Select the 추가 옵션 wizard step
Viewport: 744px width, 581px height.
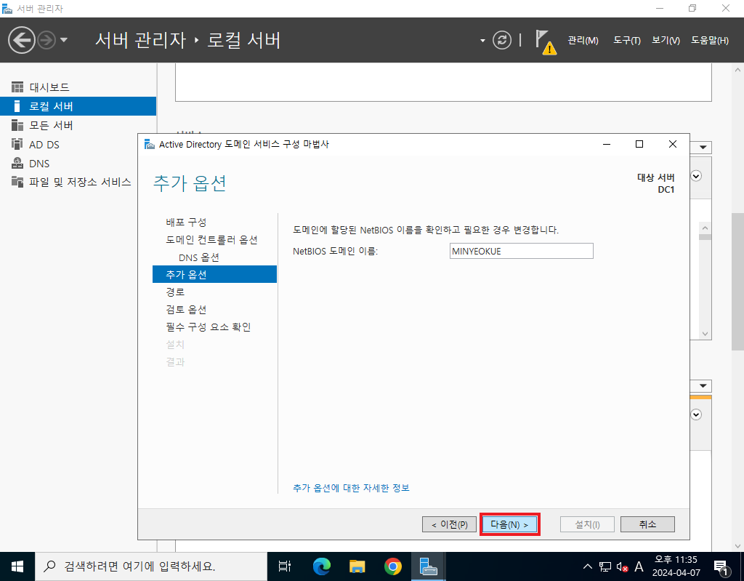click(x=214, y=275)
